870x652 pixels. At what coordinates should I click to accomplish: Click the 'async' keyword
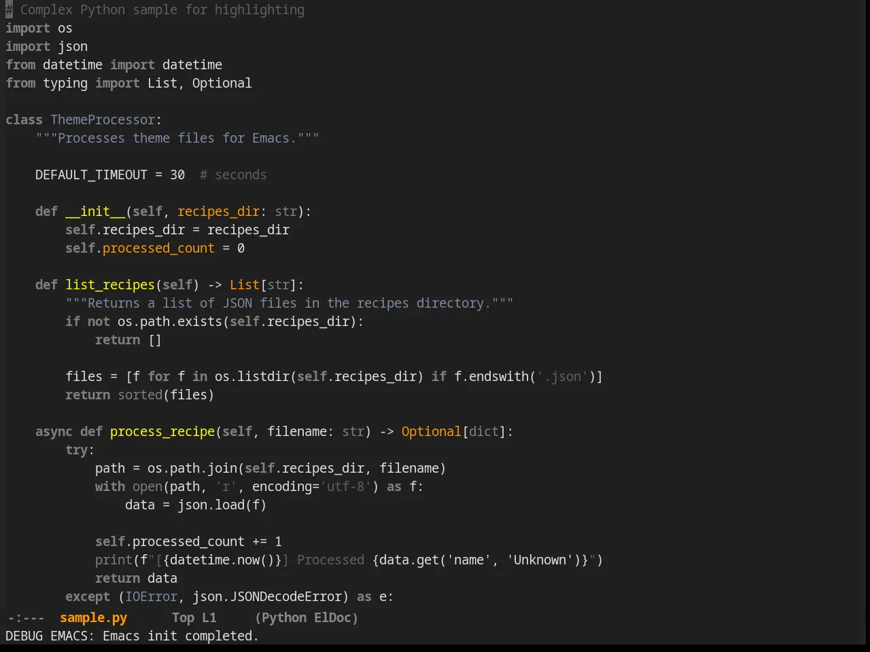click(54, 431)
